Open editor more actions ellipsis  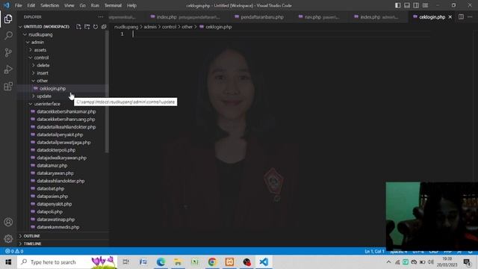click(470, 16)
